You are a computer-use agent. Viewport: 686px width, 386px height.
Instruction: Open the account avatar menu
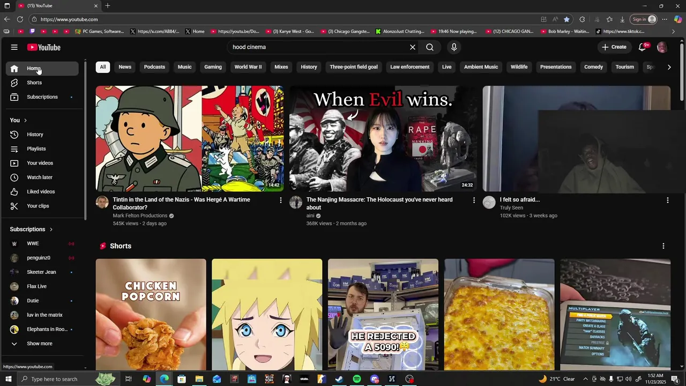[x=662, y=47]
